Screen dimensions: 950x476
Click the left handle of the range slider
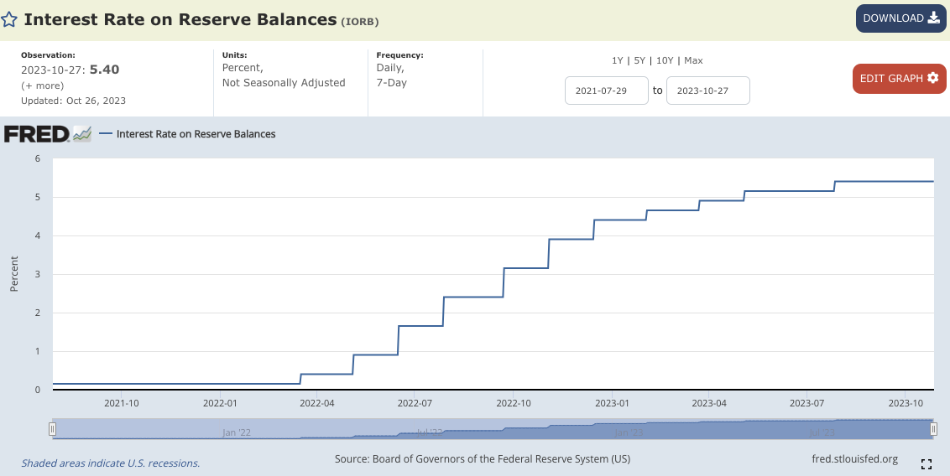pos(52,429)
